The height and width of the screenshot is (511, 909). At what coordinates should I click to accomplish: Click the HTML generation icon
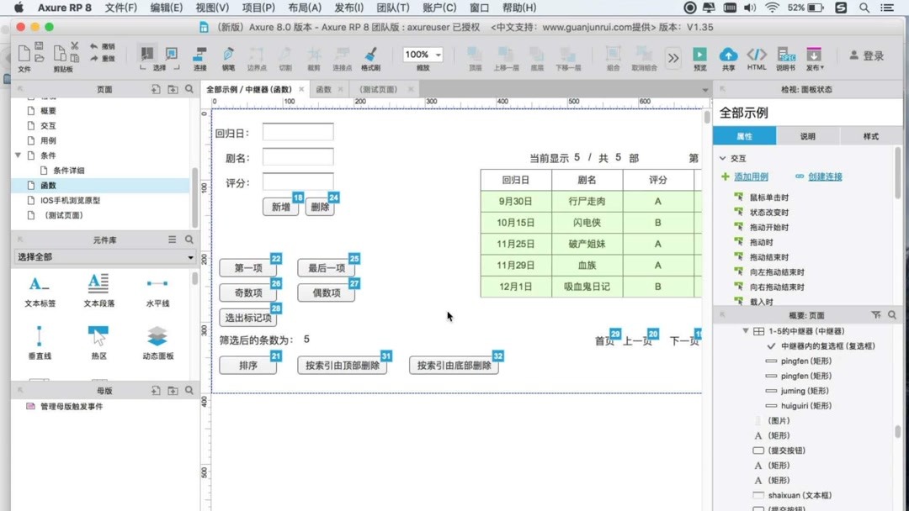point(756,53)
